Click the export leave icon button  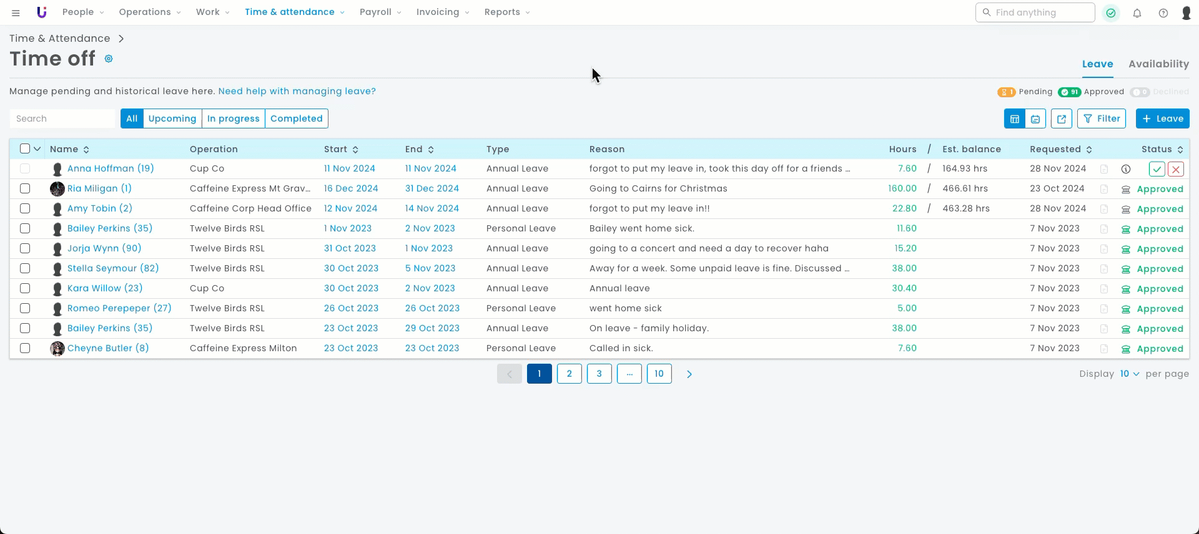click(1061, 119)
